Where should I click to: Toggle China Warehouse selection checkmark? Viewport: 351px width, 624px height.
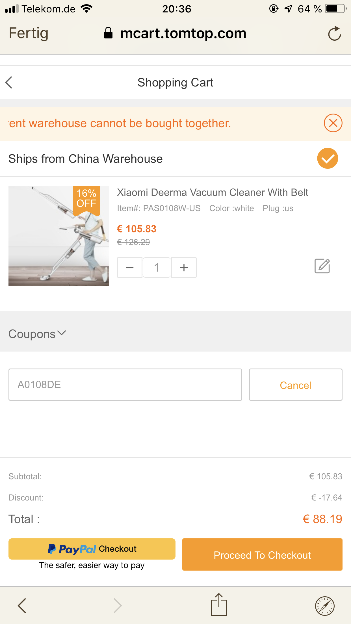click(x=328, y=158)
